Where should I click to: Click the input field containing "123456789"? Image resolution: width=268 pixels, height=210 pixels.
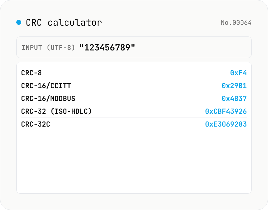click(x=134, y=47)
